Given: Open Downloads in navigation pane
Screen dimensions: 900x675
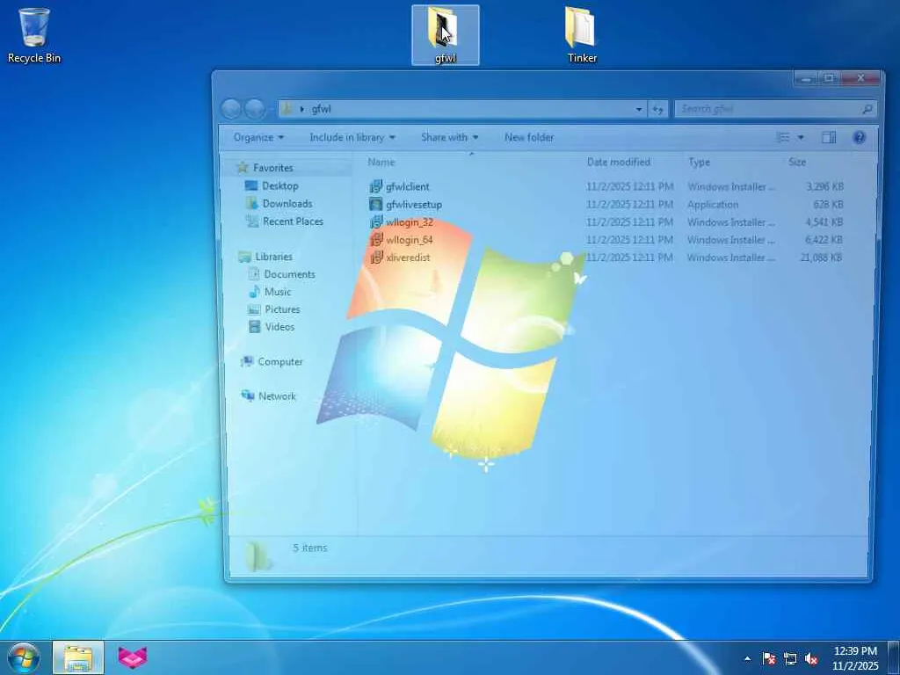Looking at the screenshot, I should (287, 204).
